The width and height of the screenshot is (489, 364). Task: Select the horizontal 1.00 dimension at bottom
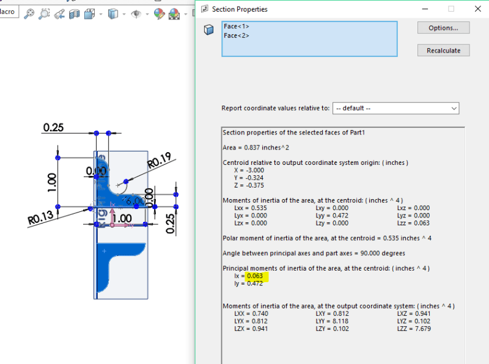tap(122, 218)
